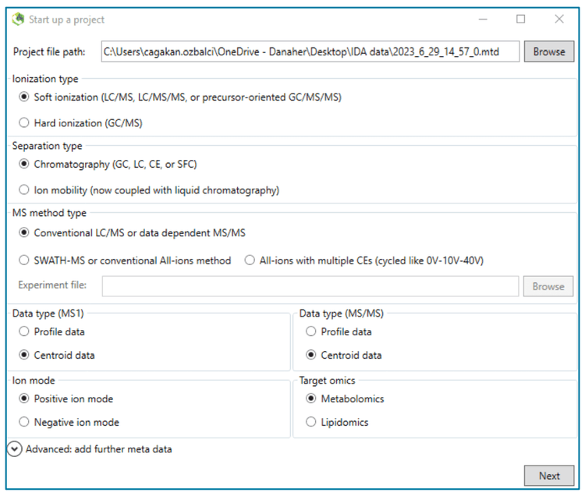This screenshot has width=585, height=496.
Task: Choose Ion mobility separation type
Action: point(24,190)
